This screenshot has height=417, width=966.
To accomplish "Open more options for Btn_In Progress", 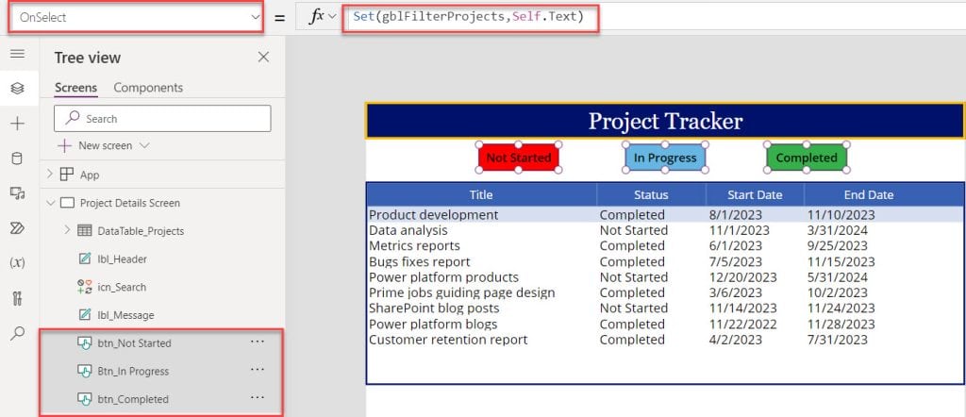I will [258, 370].
